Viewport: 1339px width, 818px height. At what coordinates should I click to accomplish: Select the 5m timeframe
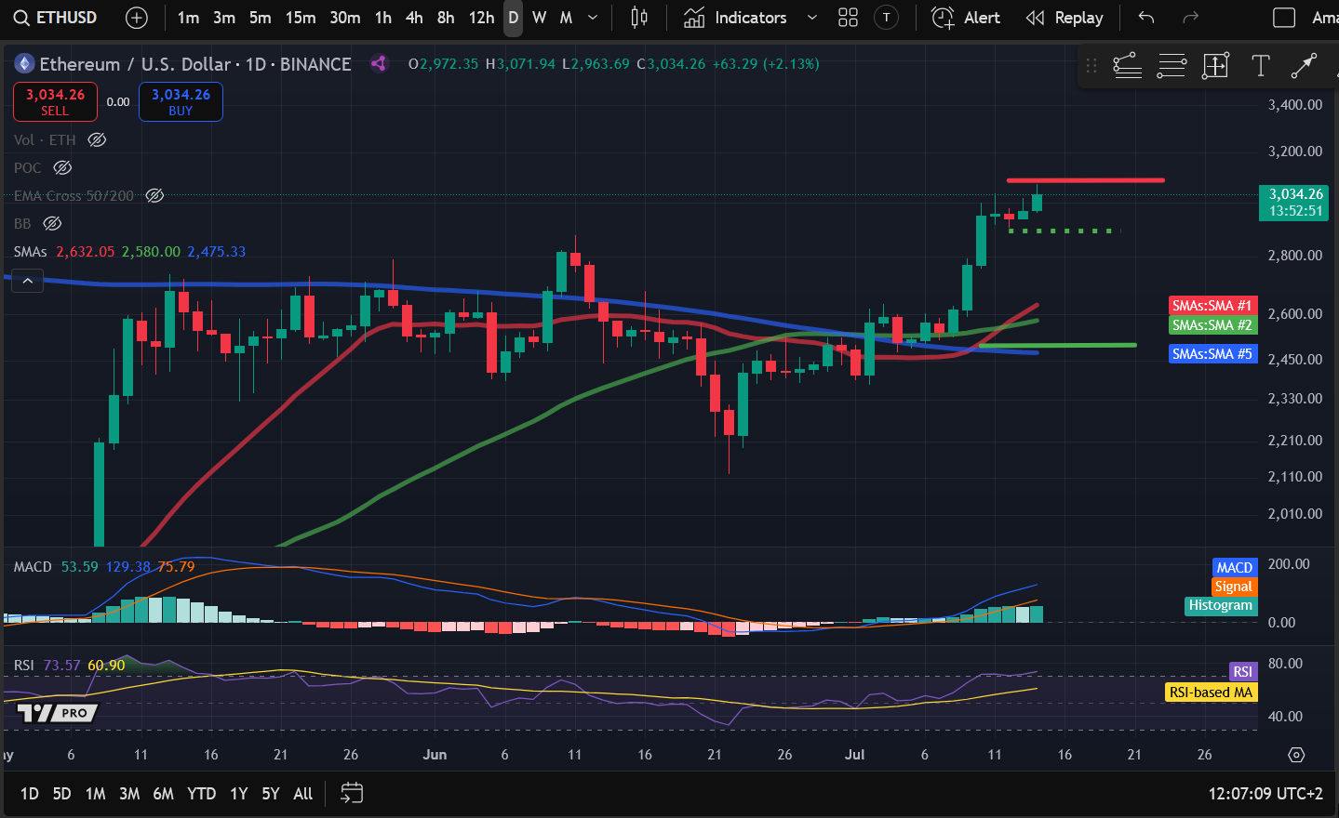[x=260, y=18]
